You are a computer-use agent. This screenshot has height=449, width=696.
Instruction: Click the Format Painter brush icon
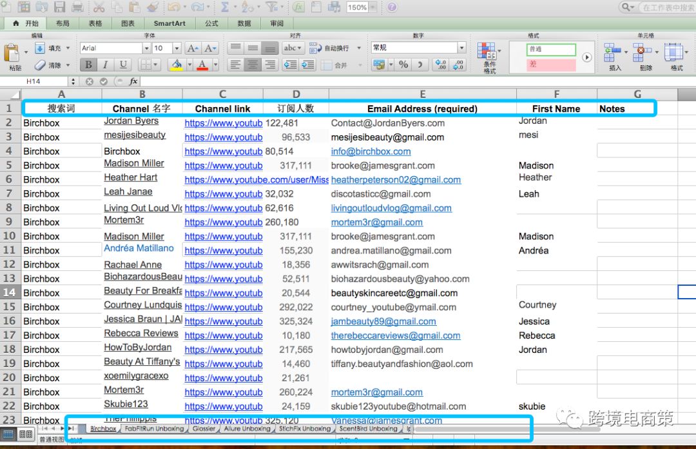click(x=153, y=7)
